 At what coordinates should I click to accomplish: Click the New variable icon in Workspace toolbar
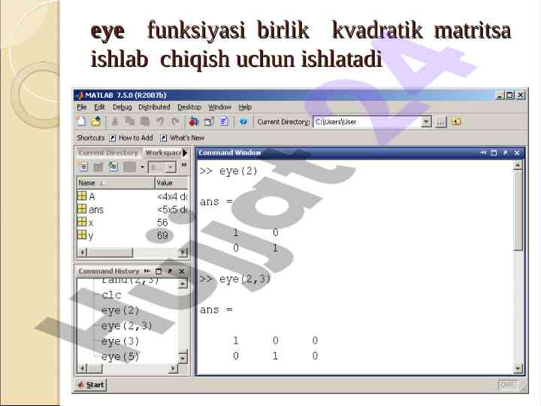tap(84, 167)
